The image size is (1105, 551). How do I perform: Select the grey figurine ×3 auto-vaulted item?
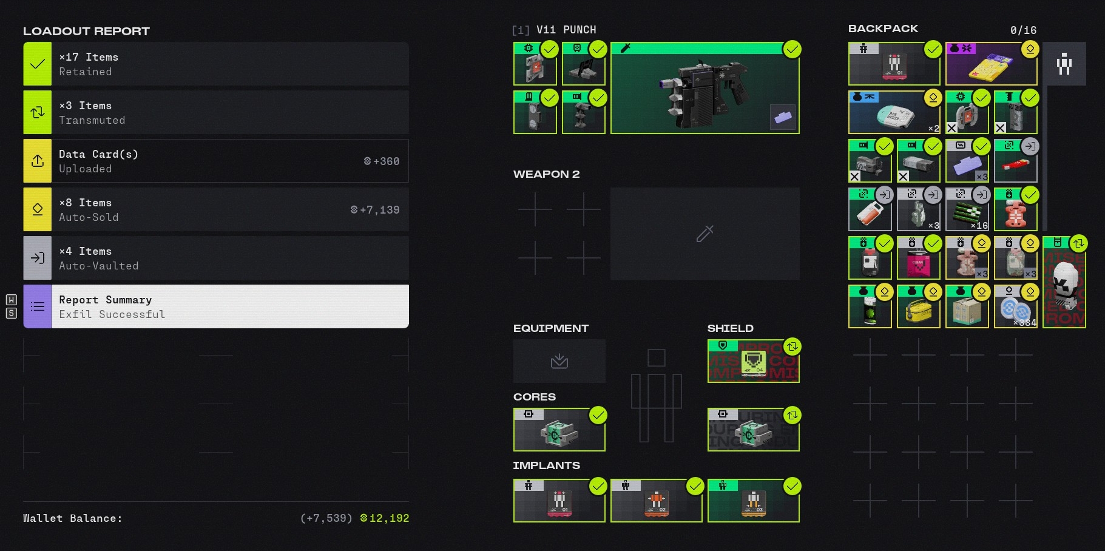(919, 209)
